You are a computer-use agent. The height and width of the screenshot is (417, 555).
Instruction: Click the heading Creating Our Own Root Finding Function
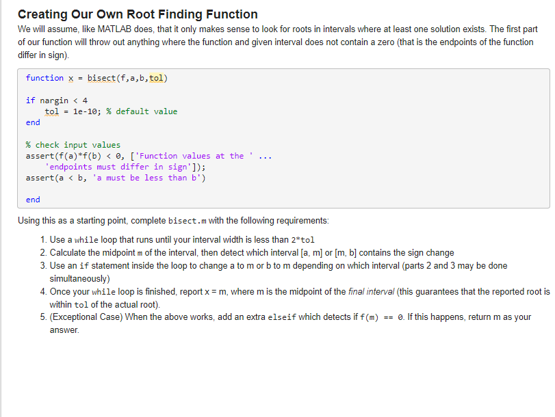[x=137, y=14]
